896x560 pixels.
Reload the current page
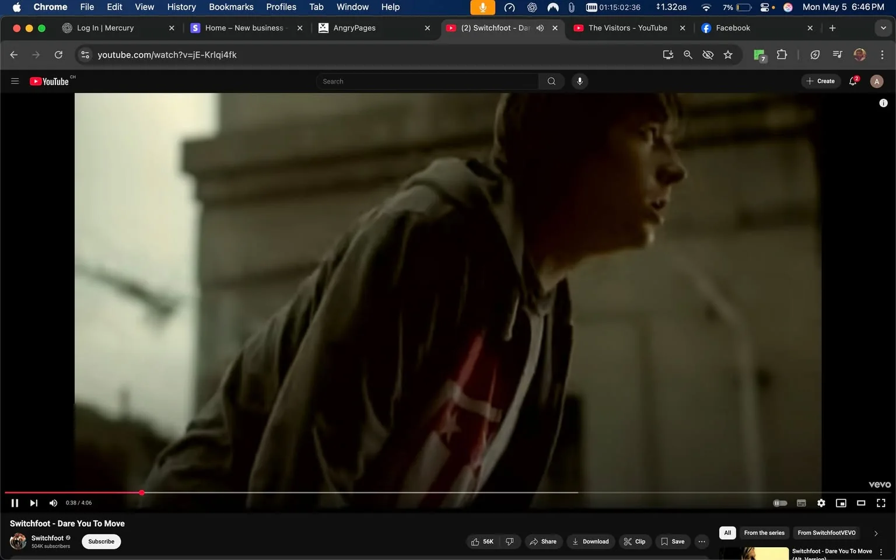(58, 55)
